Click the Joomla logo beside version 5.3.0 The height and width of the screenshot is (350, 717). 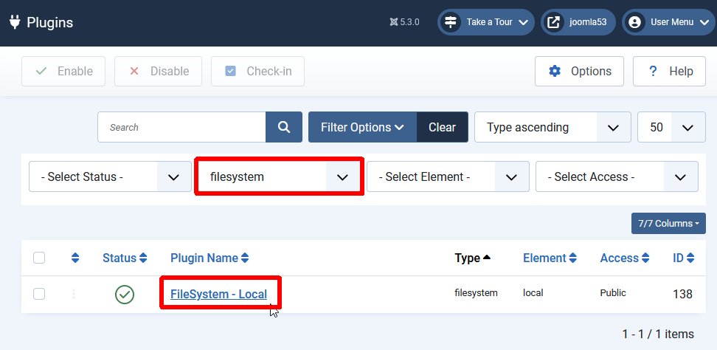(x=394, y=22)
